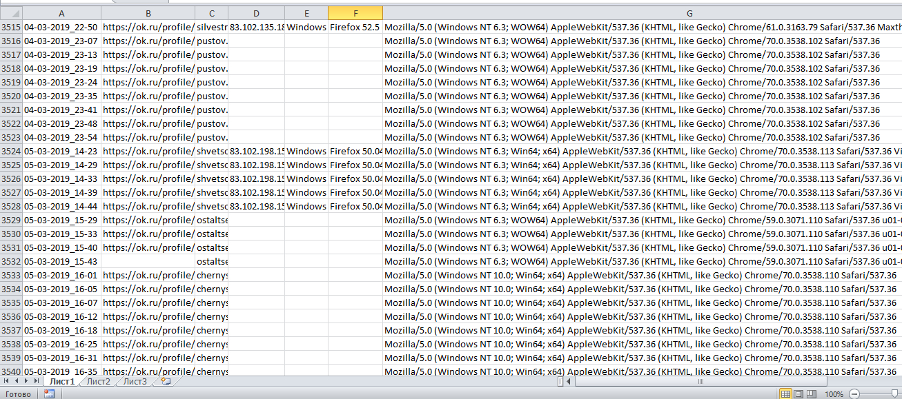Click the Insert Worksheet icon after Лист3
This screenshot has height=399, width=902.
[x=164, y=381]
